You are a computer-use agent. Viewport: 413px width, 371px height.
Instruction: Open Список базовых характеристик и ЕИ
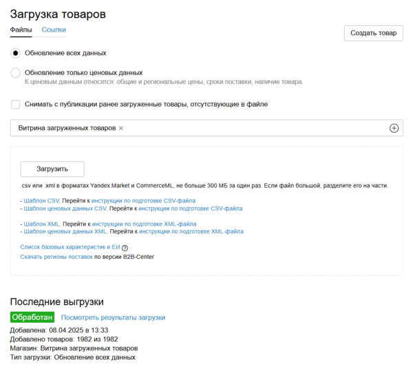pyautogui.click(x=70, y=247)
